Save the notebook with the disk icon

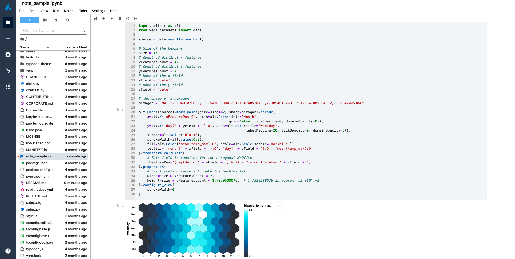(x=95, y=18)
